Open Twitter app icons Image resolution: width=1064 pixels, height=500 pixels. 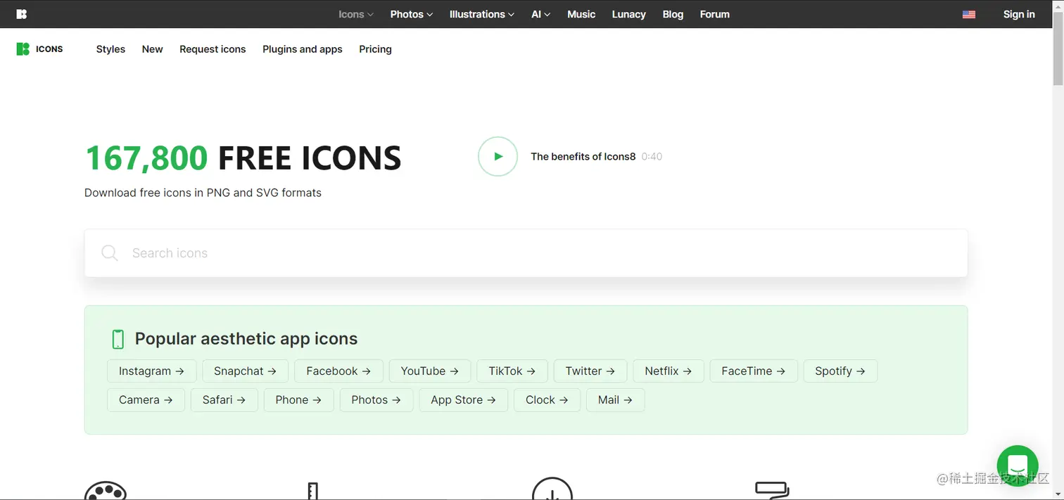tap(590, 371)
